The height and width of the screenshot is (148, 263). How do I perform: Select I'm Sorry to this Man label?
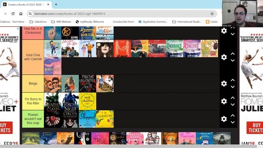(x=33, y=101)
